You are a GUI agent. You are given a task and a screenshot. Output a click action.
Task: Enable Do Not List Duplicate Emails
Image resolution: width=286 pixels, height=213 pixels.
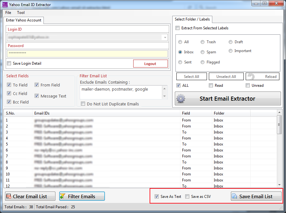point(83,104)
